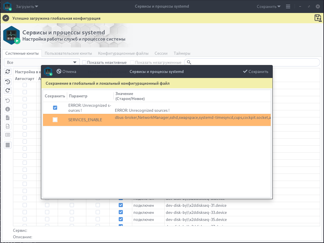Screen dimensions: 324x243
Task: Click the save-with-user icon in the yellow notification bar
Action: (318, 18)
